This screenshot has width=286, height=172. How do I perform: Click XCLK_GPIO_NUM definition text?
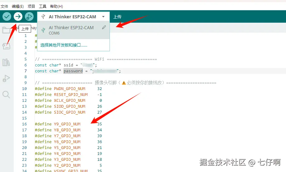coord(69,101)
